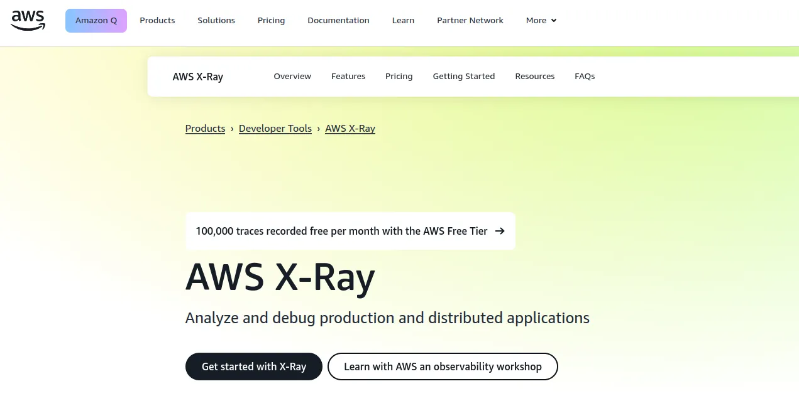Open the Partner Network menu
This screenshot has width=799, height=396.
[470, 21]
